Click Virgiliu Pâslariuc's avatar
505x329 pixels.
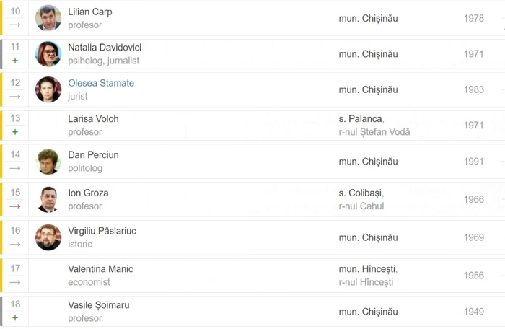[48, 237]
